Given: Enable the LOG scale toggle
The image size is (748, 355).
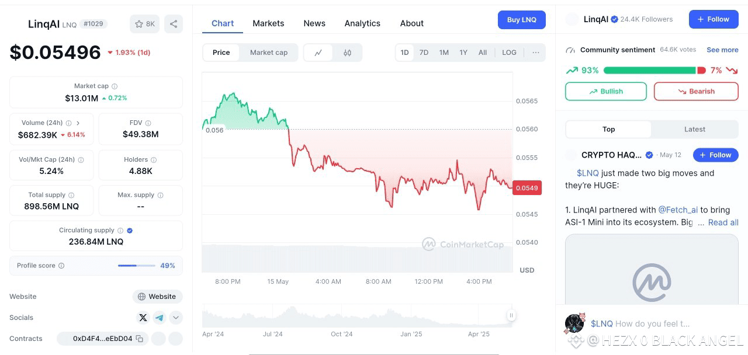Looking at the screenshot, I should tap(509, 53).
